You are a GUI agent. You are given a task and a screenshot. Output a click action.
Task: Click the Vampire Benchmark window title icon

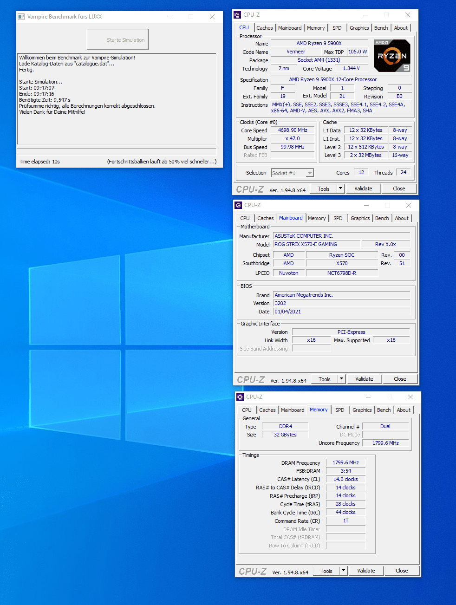coord(21,17)
